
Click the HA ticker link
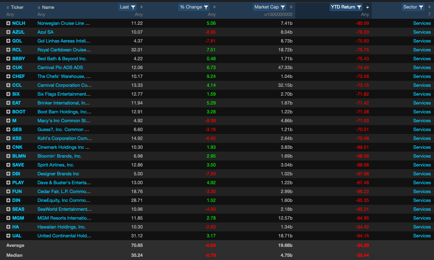tap(16, 227)
